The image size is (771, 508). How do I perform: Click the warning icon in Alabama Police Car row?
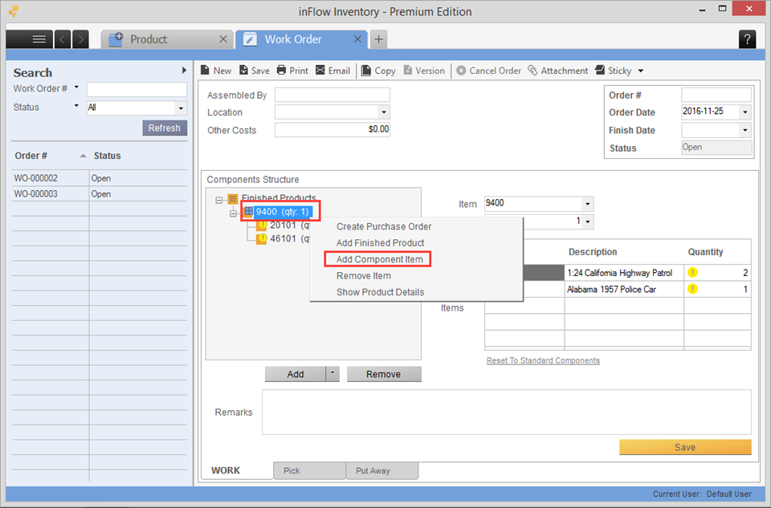click(x=693, y=289)
